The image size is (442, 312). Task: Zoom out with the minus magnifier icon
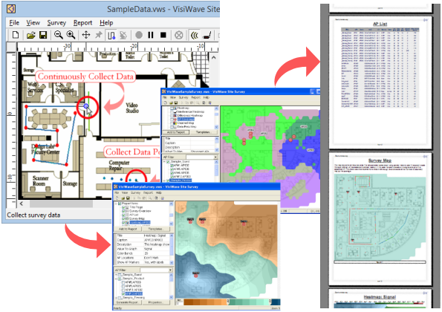[x=59, y=35]
